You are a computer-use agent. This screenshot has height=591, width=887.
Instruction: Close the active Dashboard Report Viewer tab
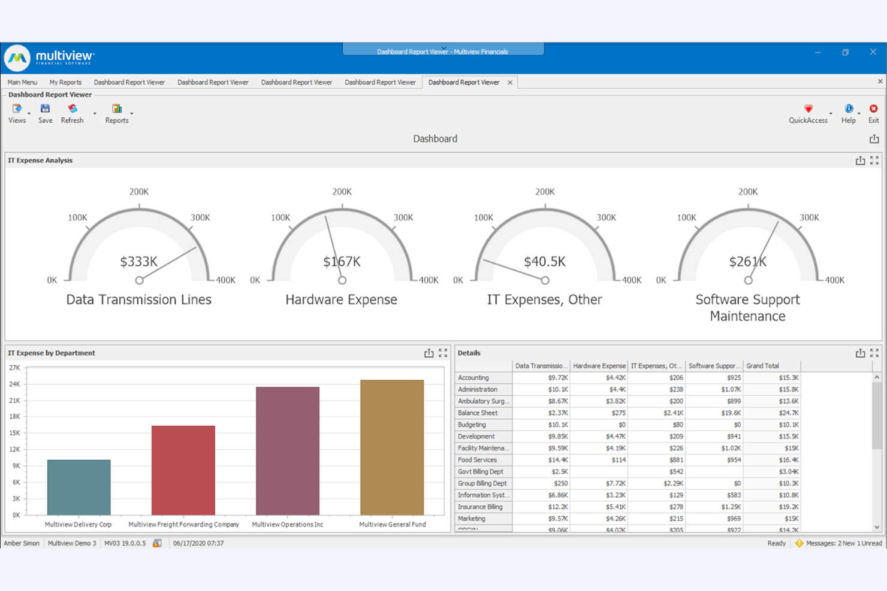coord(509,82)
